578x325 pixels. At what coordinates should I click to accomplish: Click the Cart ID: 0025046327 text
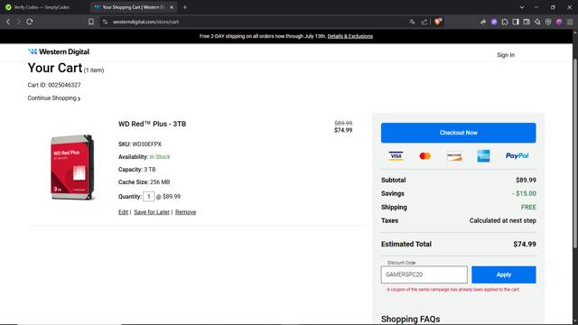click(54, 85)
